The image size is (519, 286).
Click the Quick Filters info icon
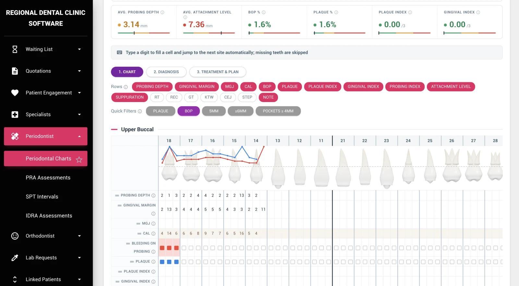[140, 111]
